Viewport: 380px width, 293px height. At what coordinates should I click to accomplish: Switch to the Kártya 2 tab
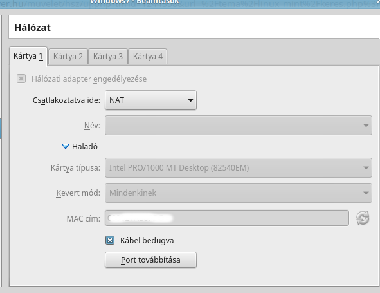[x=68, y=57]
